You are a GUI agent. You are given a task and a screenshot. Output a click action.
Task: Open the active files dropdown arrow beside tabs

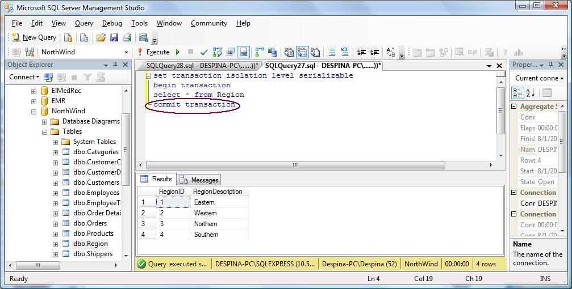(489, 66)
